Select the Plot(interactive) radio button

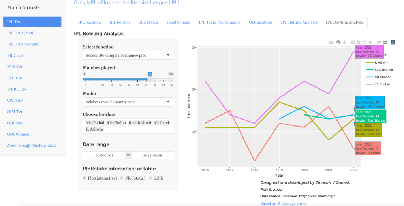[85, 178]
